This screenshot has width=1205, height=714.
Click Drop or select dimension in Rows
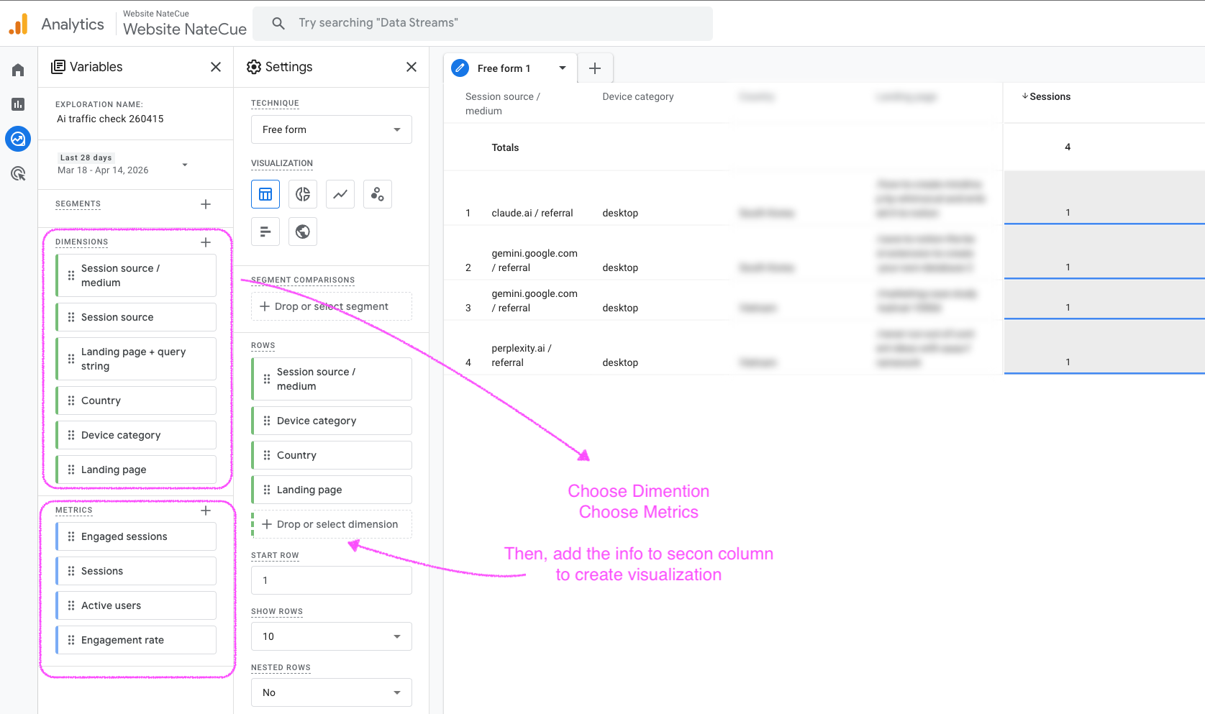tap(332, 524)
